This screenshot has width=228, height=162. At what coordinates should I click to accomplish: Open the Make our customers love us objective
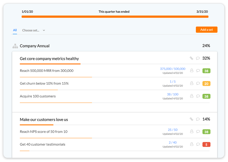pos(44,120)
